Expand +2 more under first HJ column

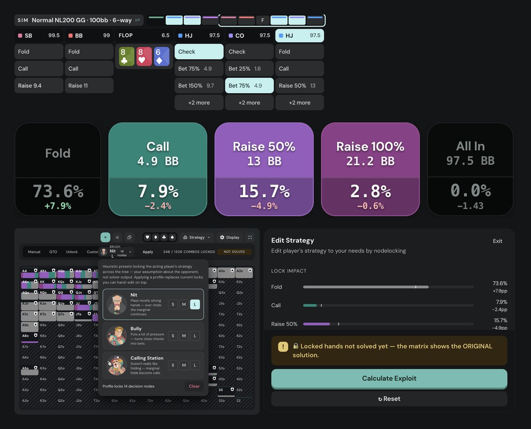tap(199, 102)
